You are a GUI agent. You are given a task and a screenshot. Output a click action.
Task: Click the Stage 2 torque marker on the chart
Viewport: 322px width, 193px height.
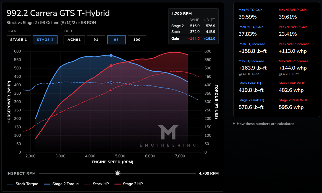(111, 55)
